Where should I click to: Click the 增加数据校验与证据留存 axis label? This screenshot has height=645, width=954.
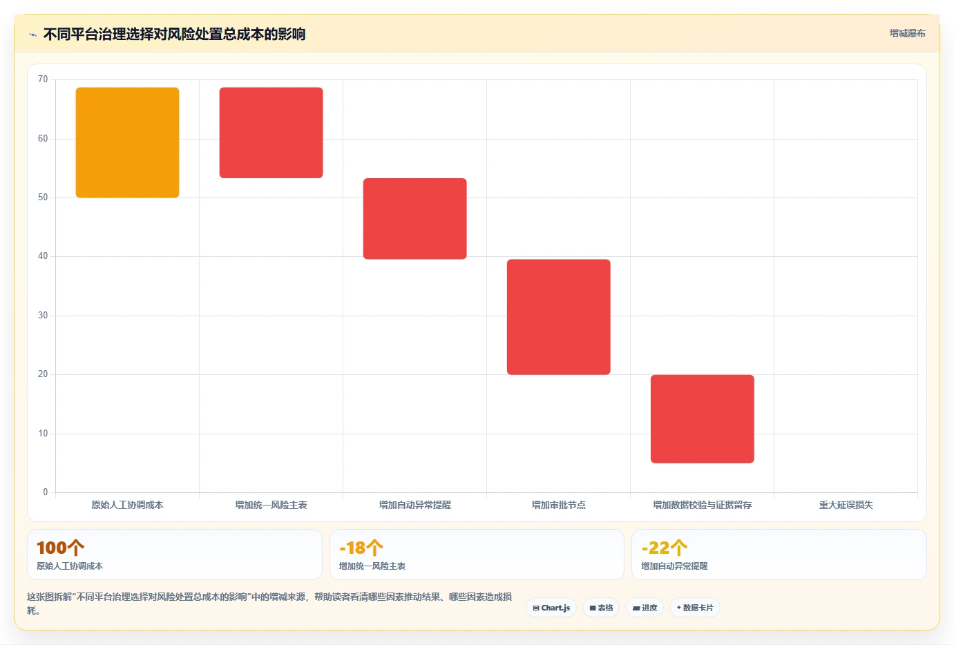pyautogui.click(x=703, y=505)
